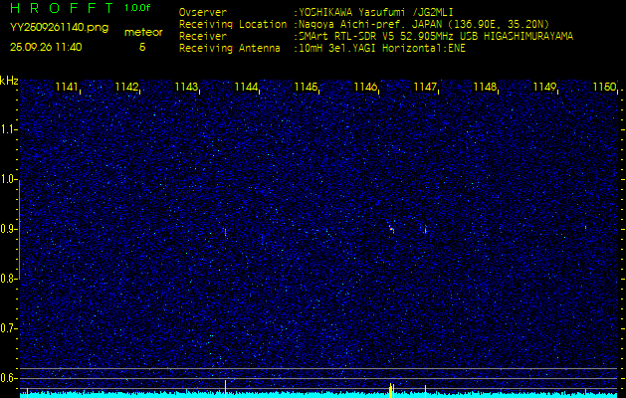626x398 pixels.
Task: Jump to the 1147 time marker
Action: pyautogui.click(x=425, y=88)
